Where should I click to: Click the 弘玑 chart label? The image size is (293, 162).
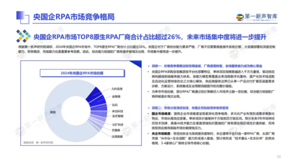115,105
